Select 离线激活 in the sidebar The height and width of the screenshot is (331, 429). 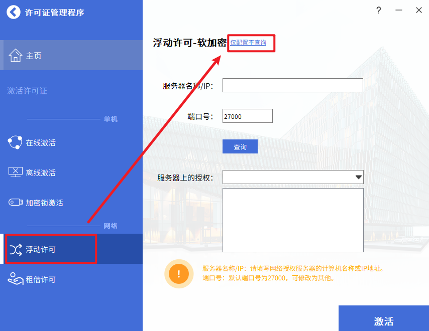41,173
